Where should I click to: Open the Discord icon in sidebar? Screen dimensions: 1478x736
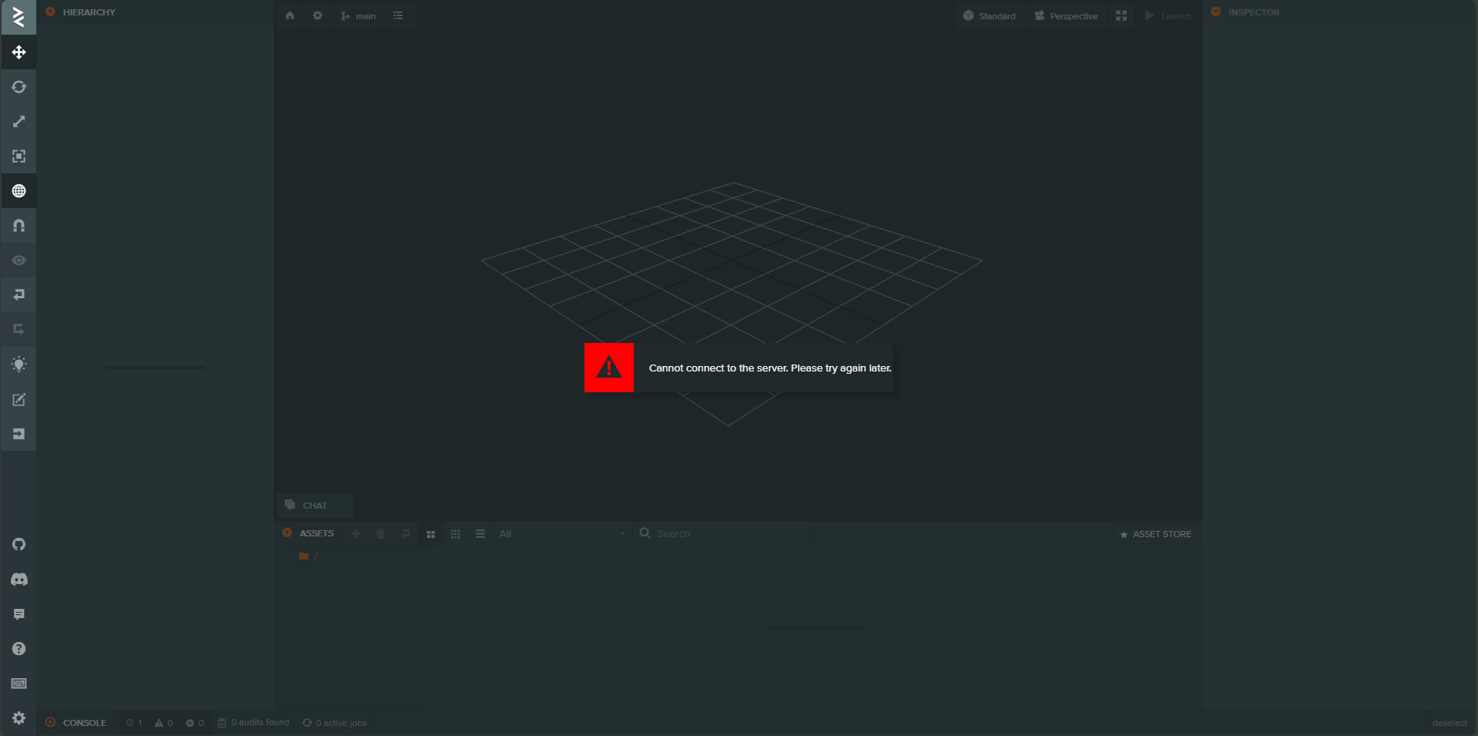coord(19,579)
